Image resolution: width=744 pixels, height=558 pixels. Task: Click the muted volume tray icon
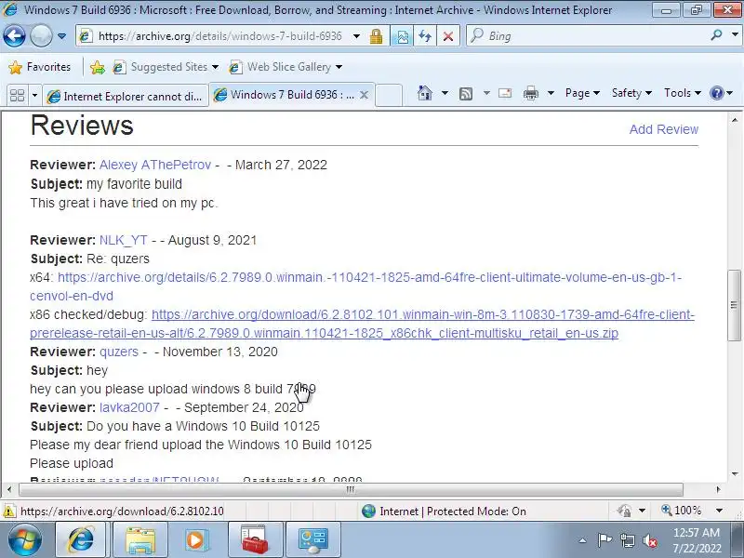click(650, 540)
